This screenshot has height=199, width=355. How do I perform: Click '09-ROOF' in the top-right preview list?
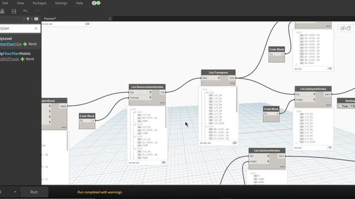tap(309, 63)
